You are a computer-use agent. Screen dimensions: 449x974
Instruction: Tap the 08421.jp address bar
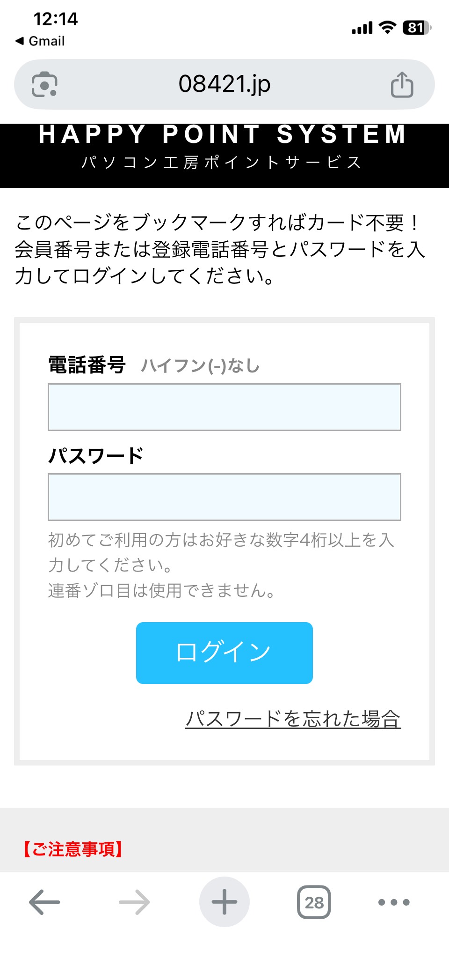pyautogui.click(x=224, y=85)
